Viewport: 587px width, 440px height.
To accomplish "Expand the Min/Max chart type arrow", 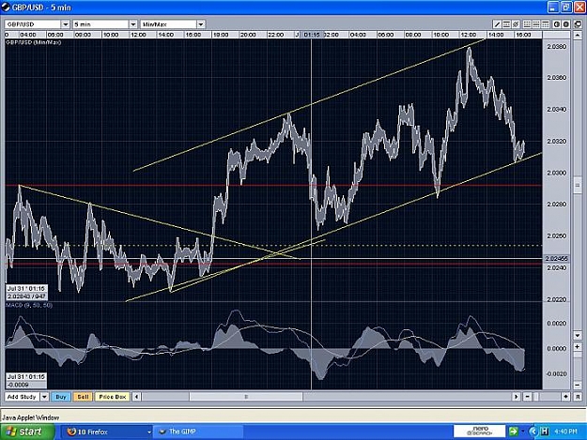I will point(201,24).
